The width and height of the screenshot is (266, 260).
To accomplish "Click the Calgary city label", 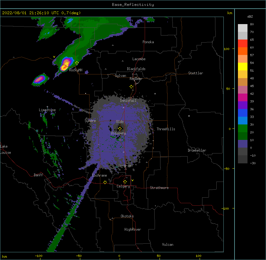I will 123,186.
